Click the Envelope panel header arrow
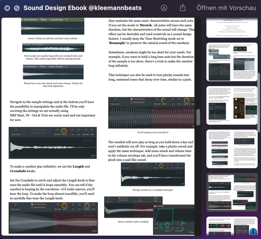Screen dimensions: 261x239 pyautogui.click(x=154, y=206)
